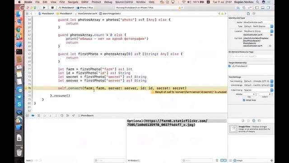Open the Debug menu
Screen dimensions: 289x163
click(x=108, y=2)
